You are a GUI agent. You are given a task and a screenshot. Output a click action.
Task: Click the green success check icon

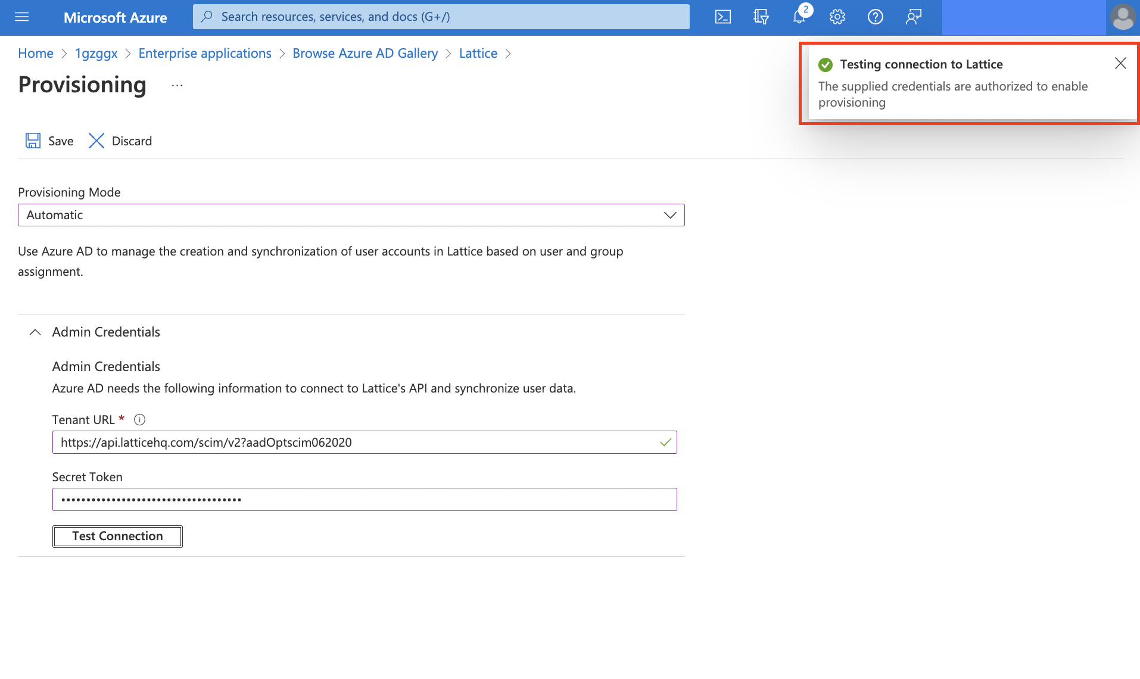click(x=826, y=64)
